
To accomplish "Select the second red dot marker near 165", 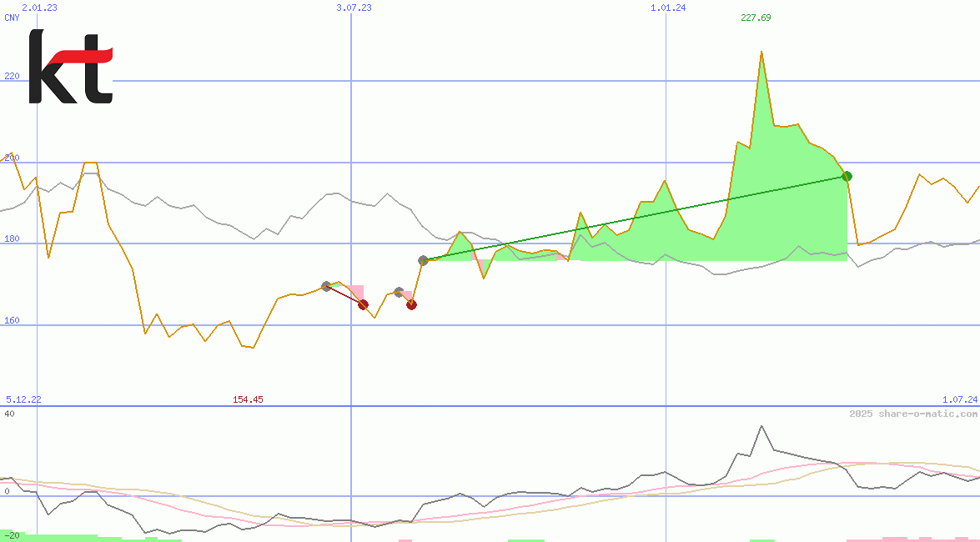I will (x=411, y=304).
